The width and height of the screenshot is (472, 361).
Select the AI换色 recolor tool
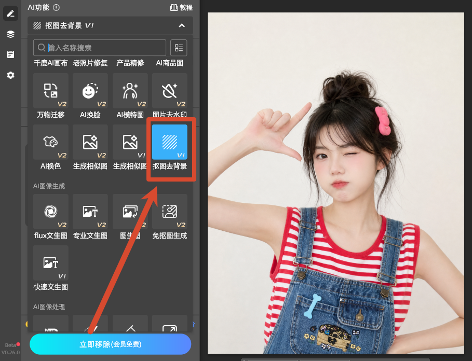(51, 142)
